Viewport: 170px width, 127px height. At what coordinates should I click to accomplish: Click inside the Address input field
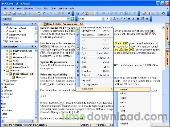point(39,18)
